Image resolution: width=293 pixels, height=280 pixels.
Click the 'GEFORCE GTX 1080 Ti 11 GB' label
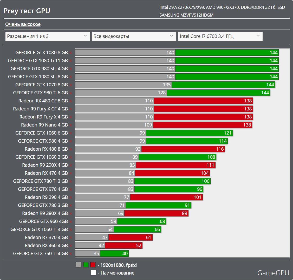(x=38, y=61)
